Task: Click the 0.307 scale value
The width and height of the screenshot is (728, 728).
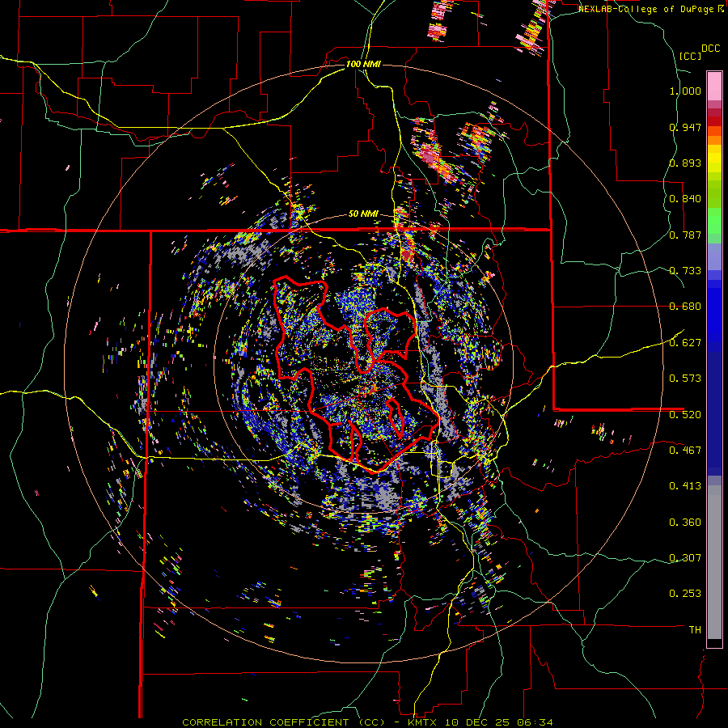Action: 685,558
